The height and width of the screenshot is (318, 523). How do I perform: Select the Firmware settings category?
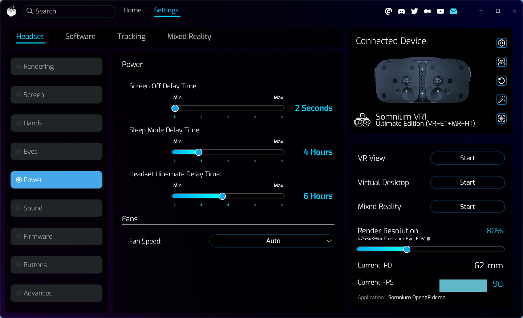coord(56,237)
